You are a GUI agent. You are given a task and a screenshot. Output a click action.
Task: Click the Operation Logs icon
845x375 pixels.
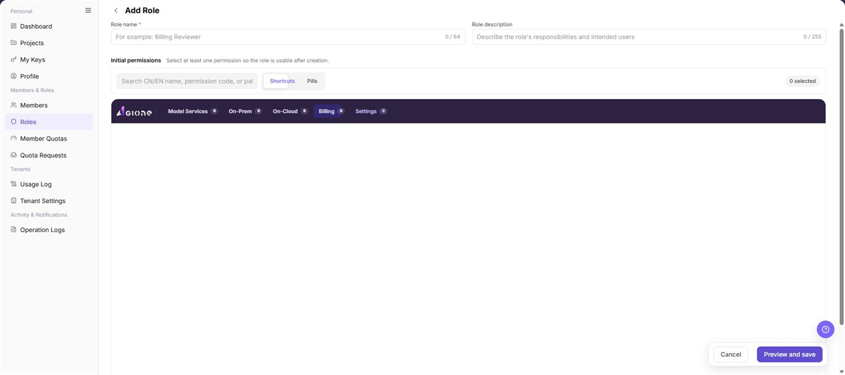14,230
